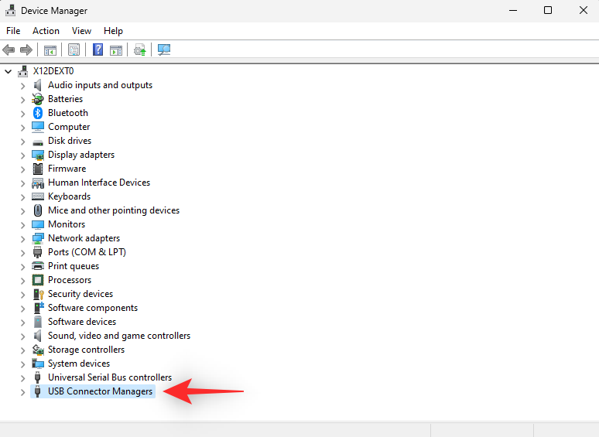Click the Keyboards category icon
The image size is (599, 437).
(x=37, y=196)
